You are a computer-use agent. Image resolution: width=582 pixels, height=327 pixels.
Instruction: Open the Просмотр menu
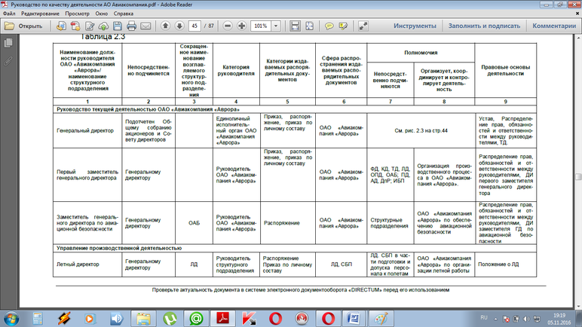[77, 14]
